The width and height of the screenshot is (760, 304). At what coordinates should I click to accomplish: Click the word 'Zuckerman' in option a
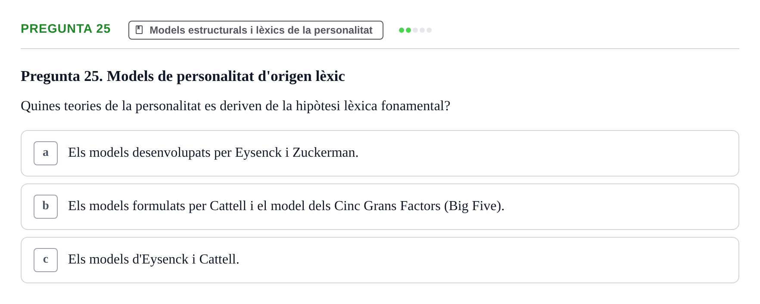(324, 152)
